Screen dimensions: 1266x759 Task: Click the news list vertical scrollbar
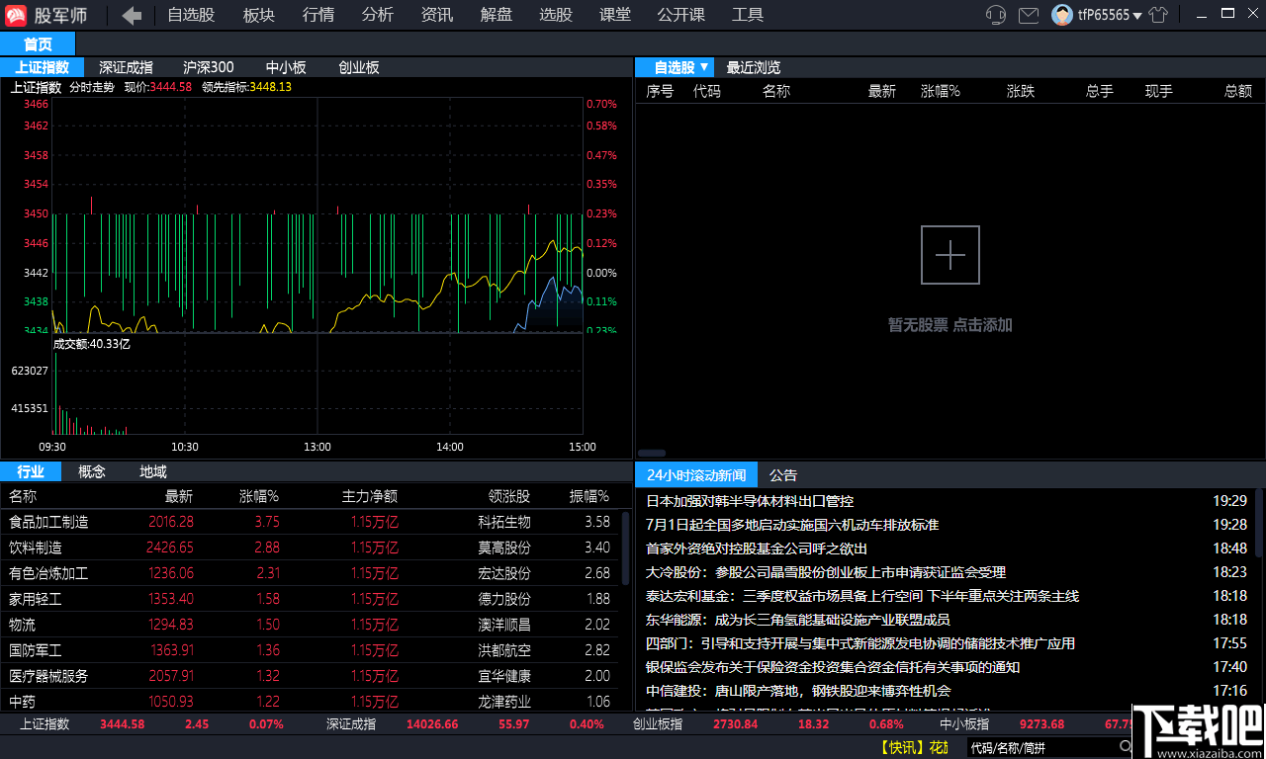pos(1259,524)
